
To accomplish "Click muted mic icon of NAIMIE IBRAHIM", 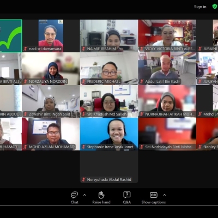I will pyautogui.click(x=83, y=49).
